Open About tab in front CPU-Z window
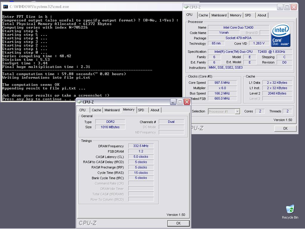305x229 pixels. (x=155, y=110)
